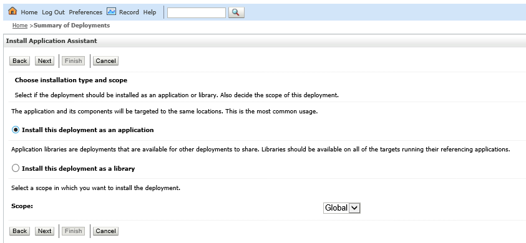The width and height of the screenshot is (526, 243).
Task: Click the bottom Back button
Action: click(20, 231)
